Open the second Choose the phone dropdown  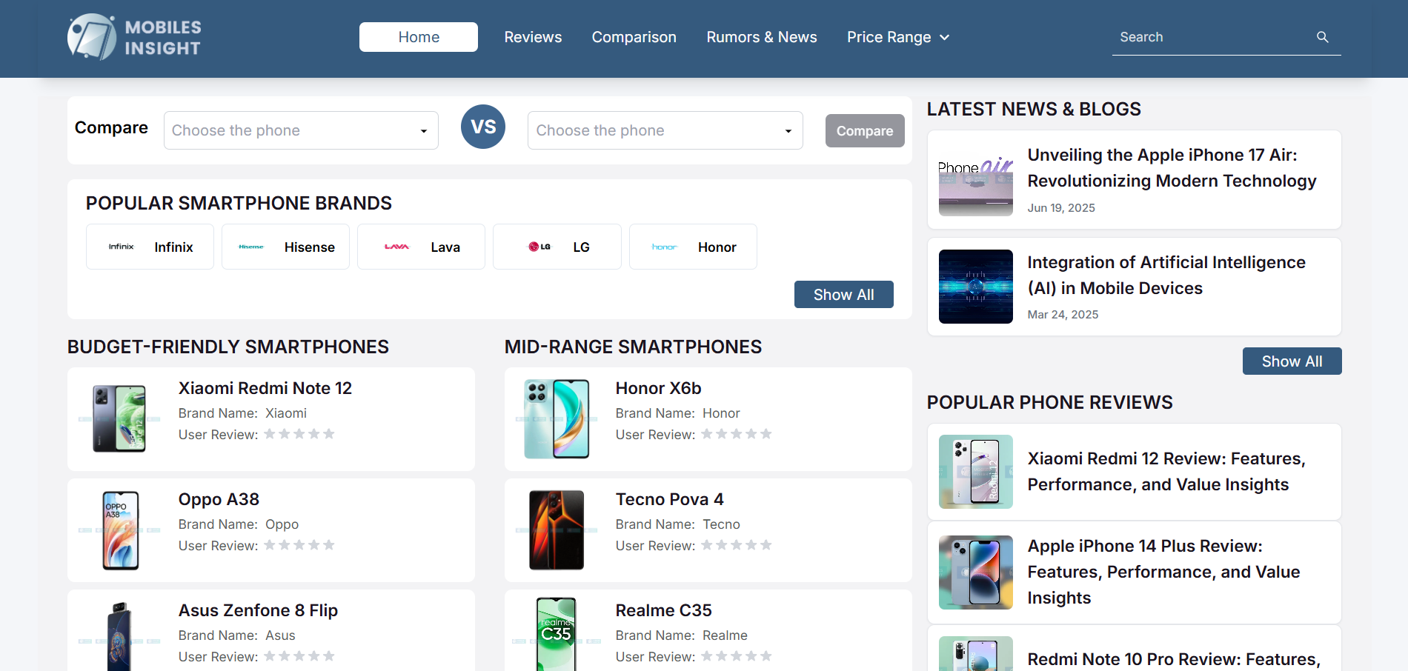click(665, 130)
